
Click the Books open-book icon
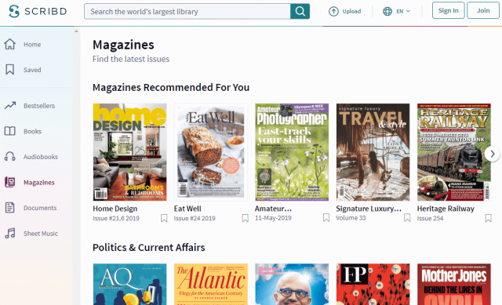(x=10, y=131)
